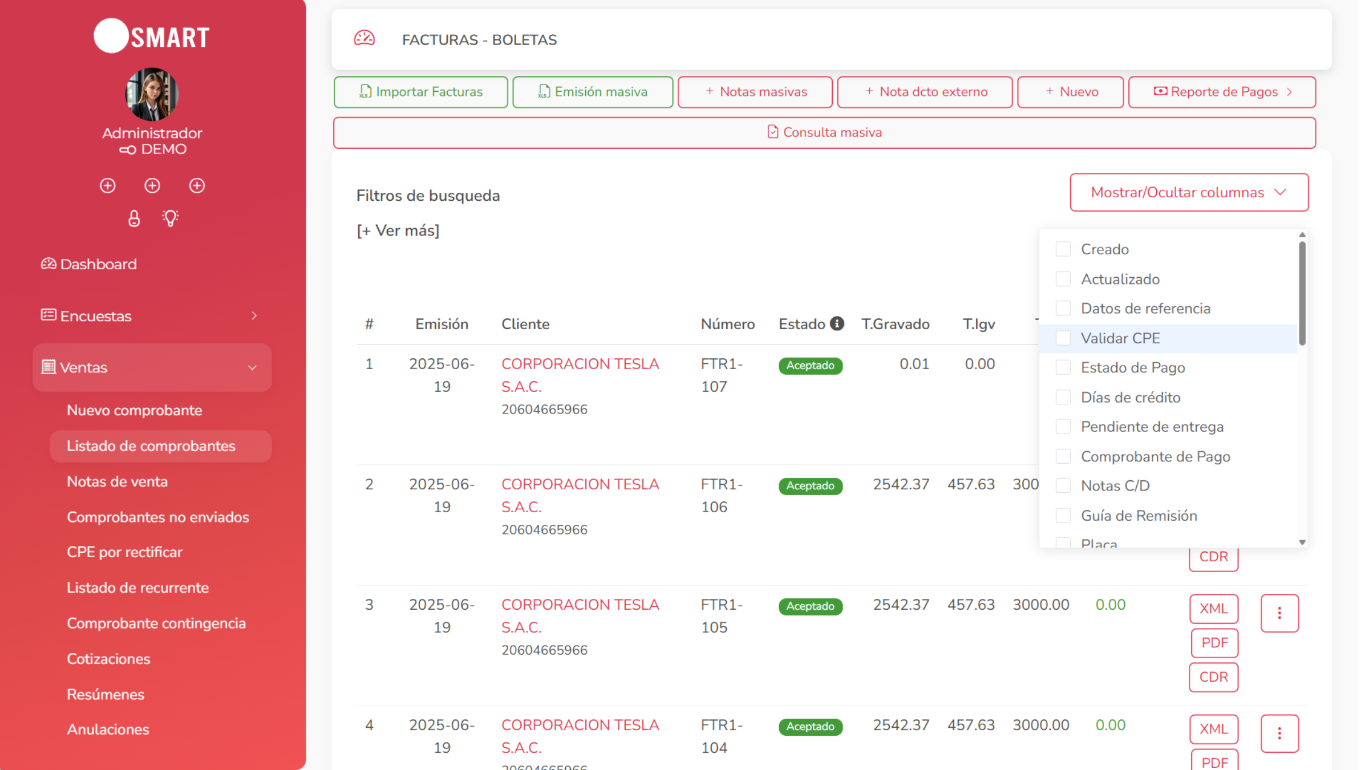Go to Cotizaciones in sidebar
Screen dimensions: 1369x770
click(x=108, y=659)
